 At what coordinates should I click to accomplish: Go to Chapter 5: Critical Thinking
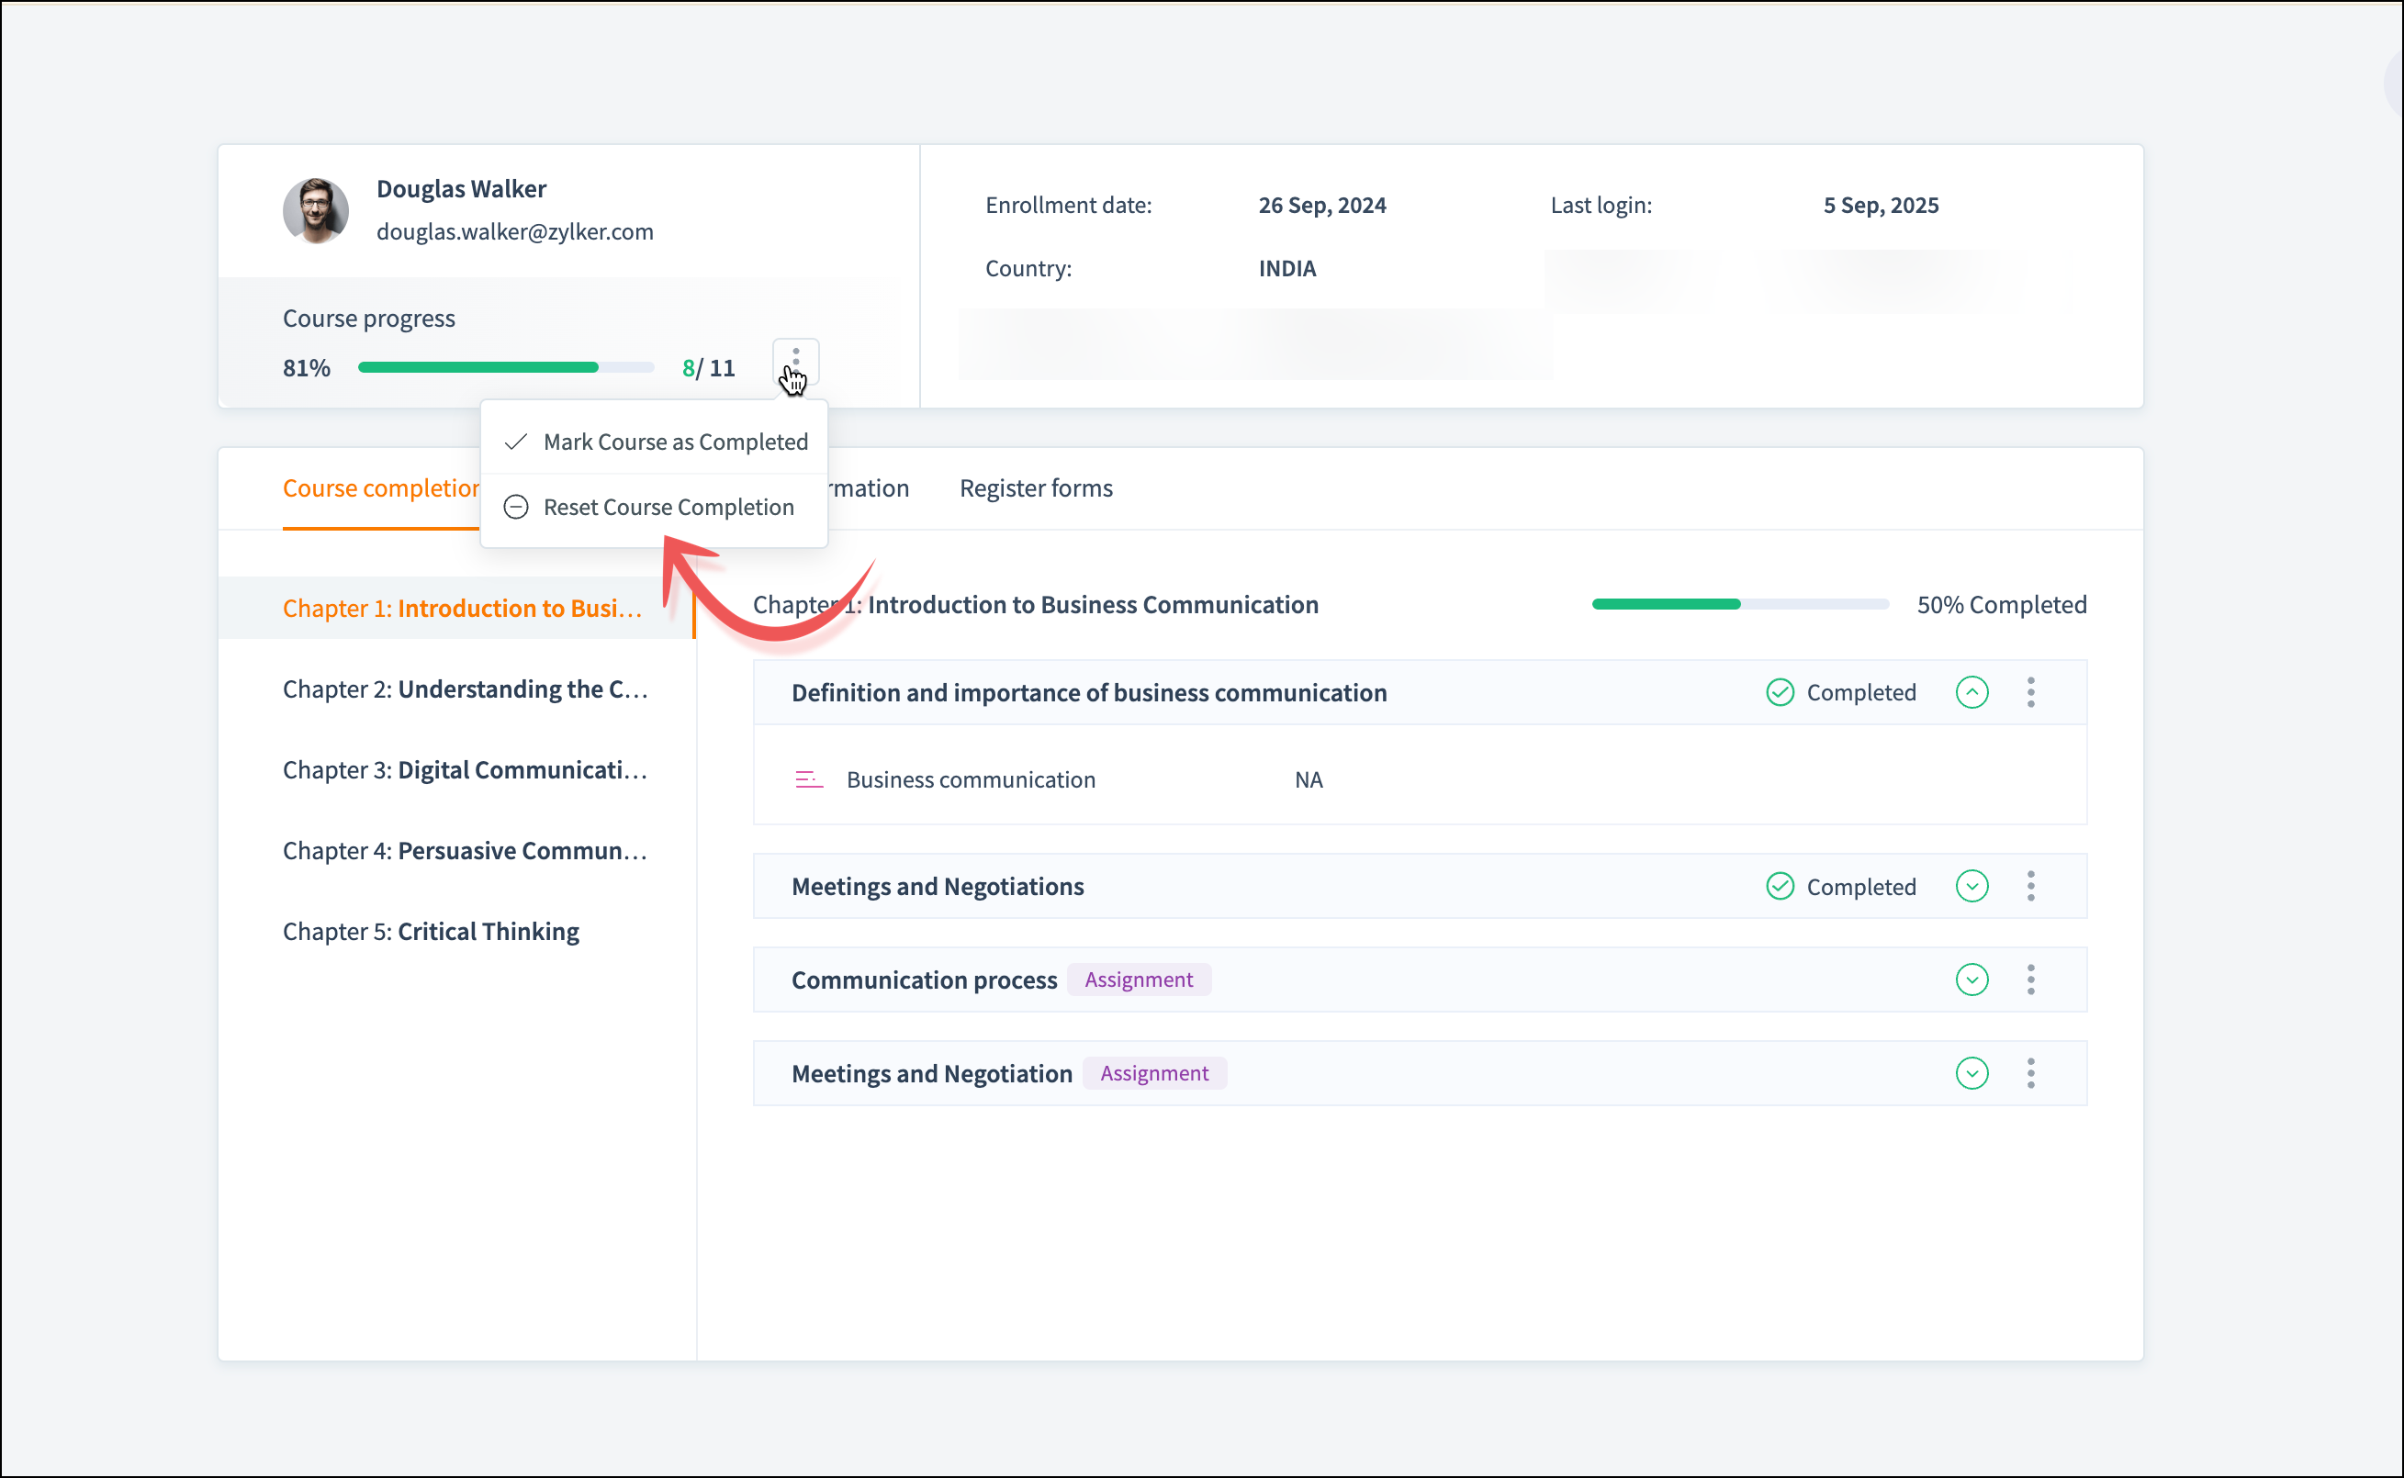point(430,932)
